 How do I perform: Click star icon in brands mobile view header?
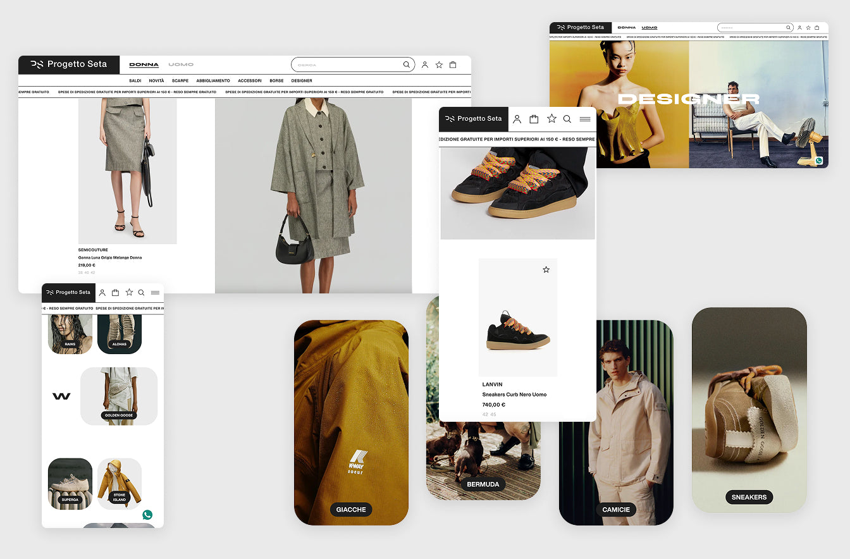click(129, 292)
